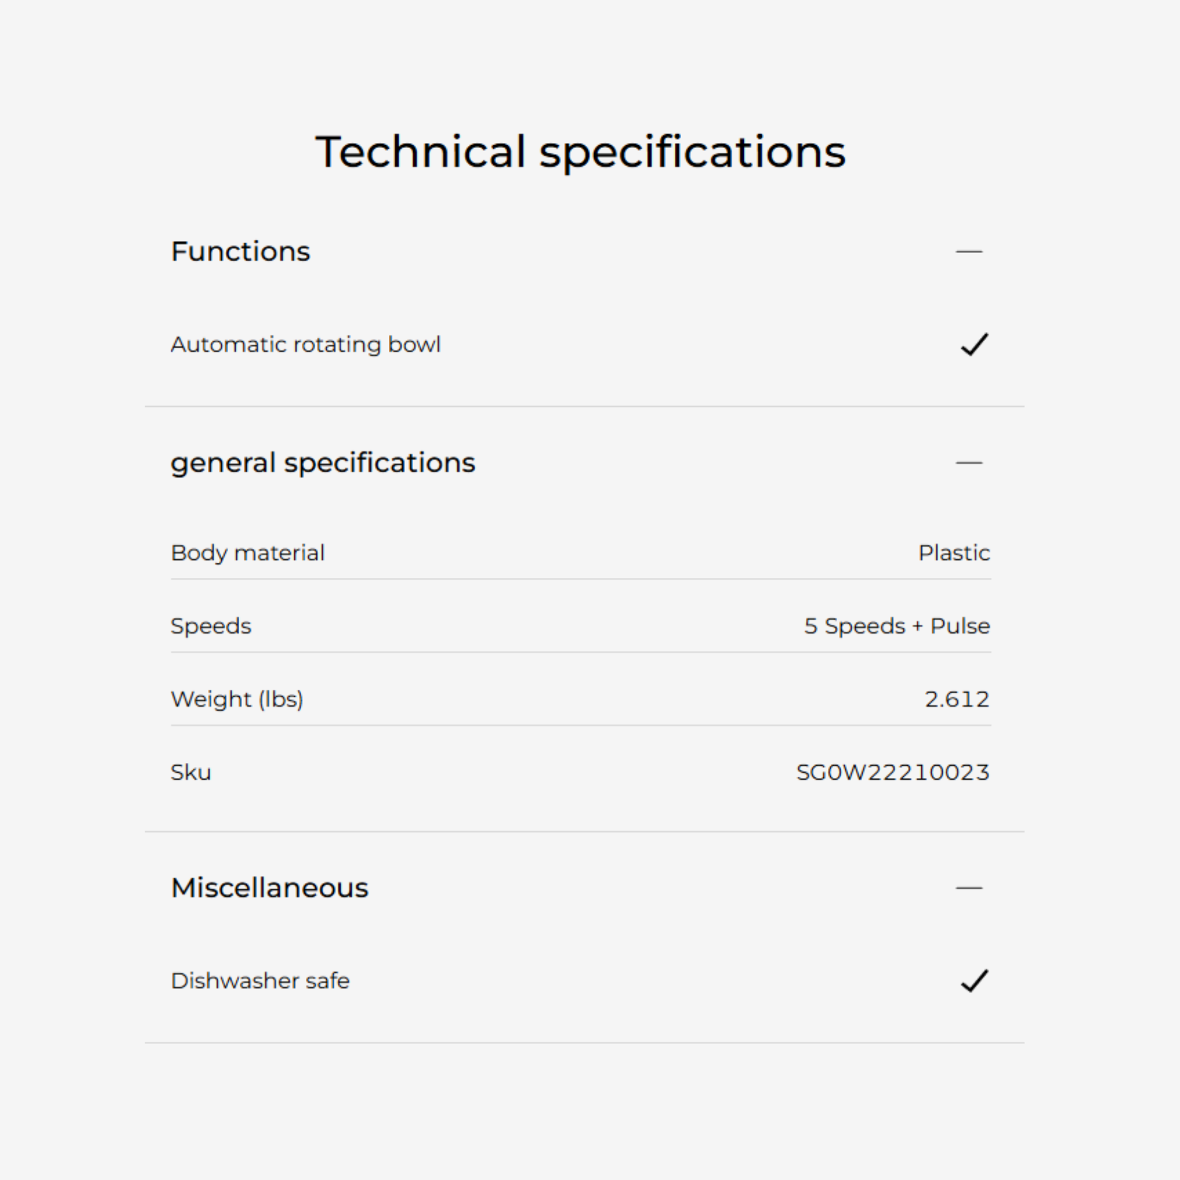Collapse the general specifications minus icon
The image size is (1180, 1180).
coord(969,463)
